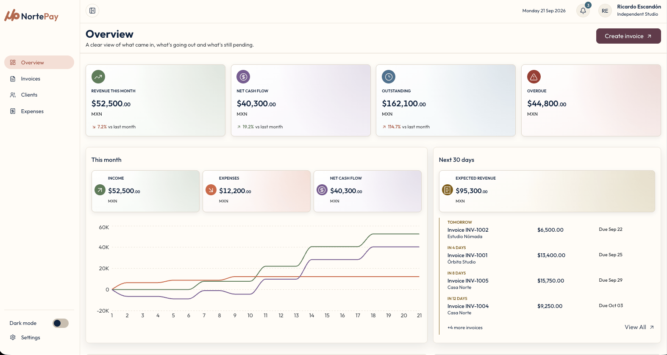Open the +4 more invoices link
The image size is (667, 355).
click(x=465, y=327)
